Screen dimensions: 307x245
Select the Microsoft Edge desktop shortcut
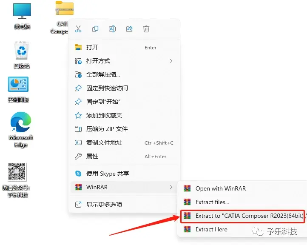click(x=21, y=122)
